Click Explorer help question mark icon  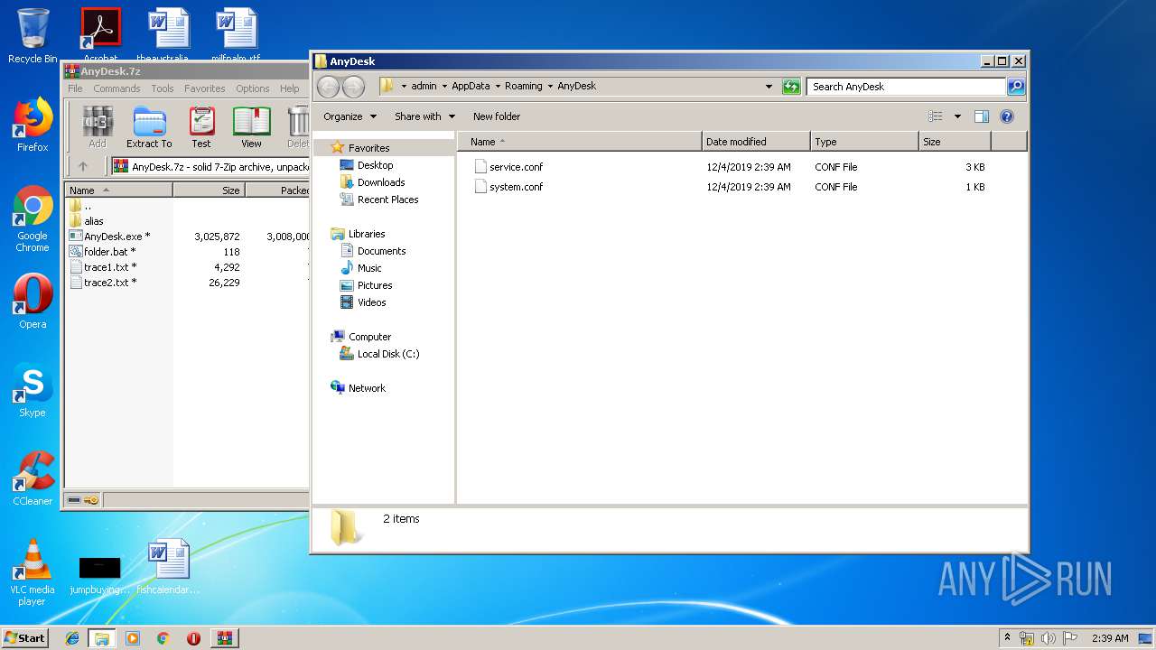tap(1007, 116)
